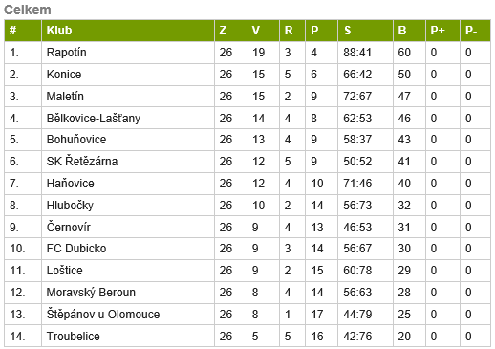Click the FC Dubicko entry

point(76,249)
